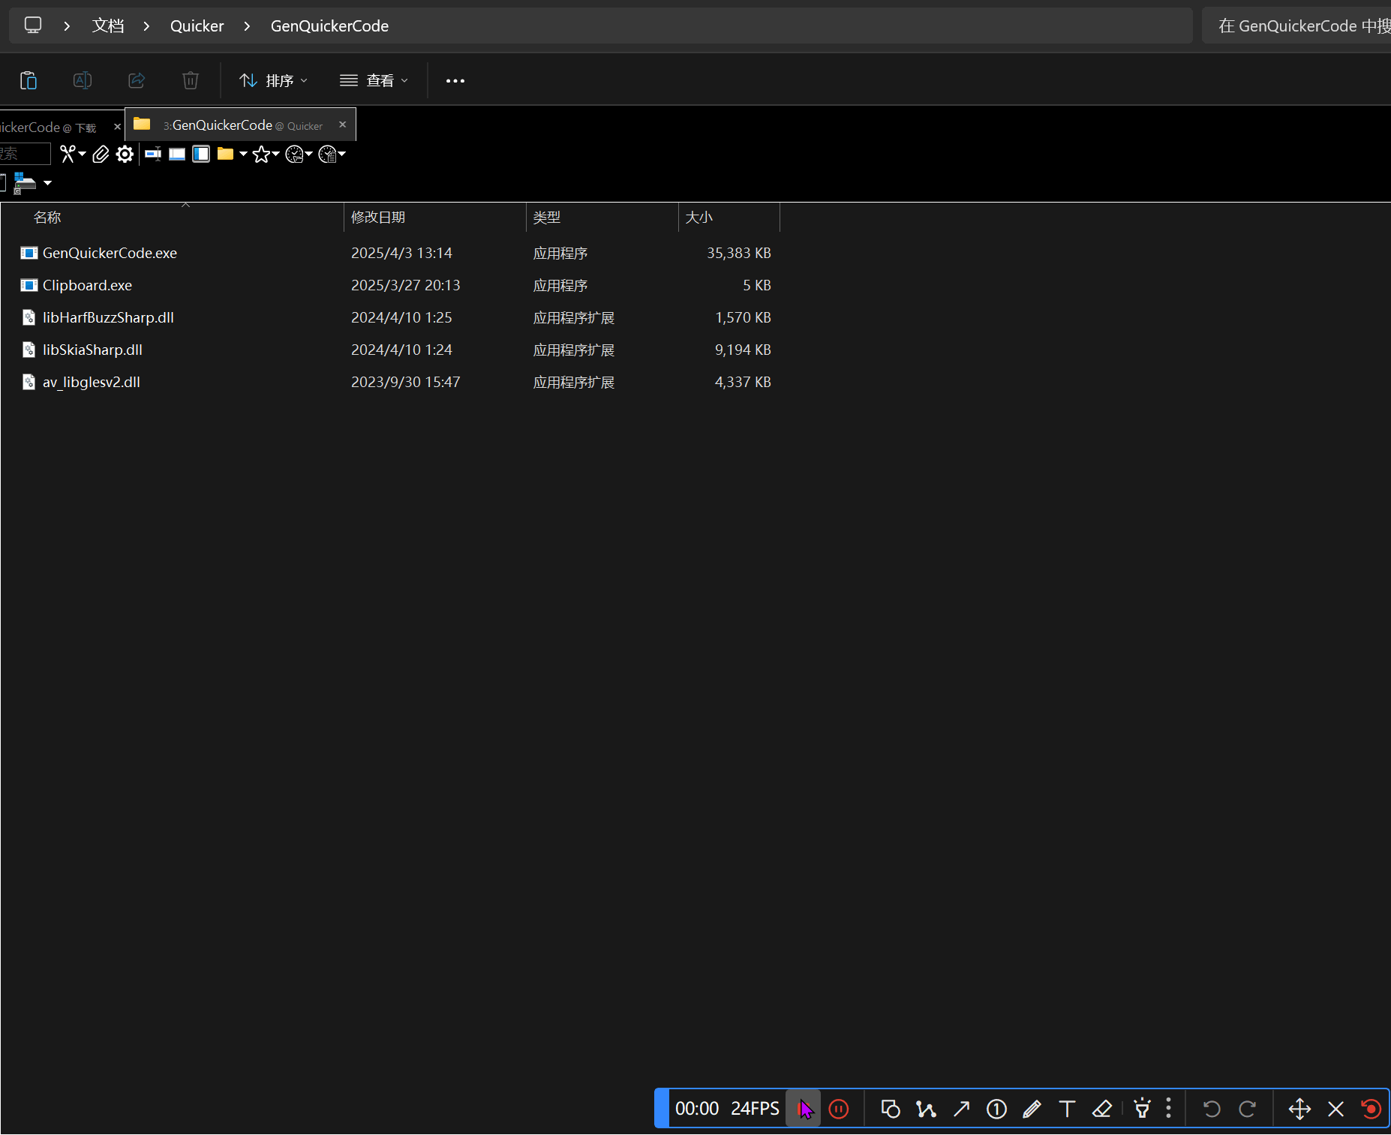Image resolution: width=1391 pixels, height=1135 pixels.
Task: Select the numbered step marker tool
Action: tap(996, 1109)
